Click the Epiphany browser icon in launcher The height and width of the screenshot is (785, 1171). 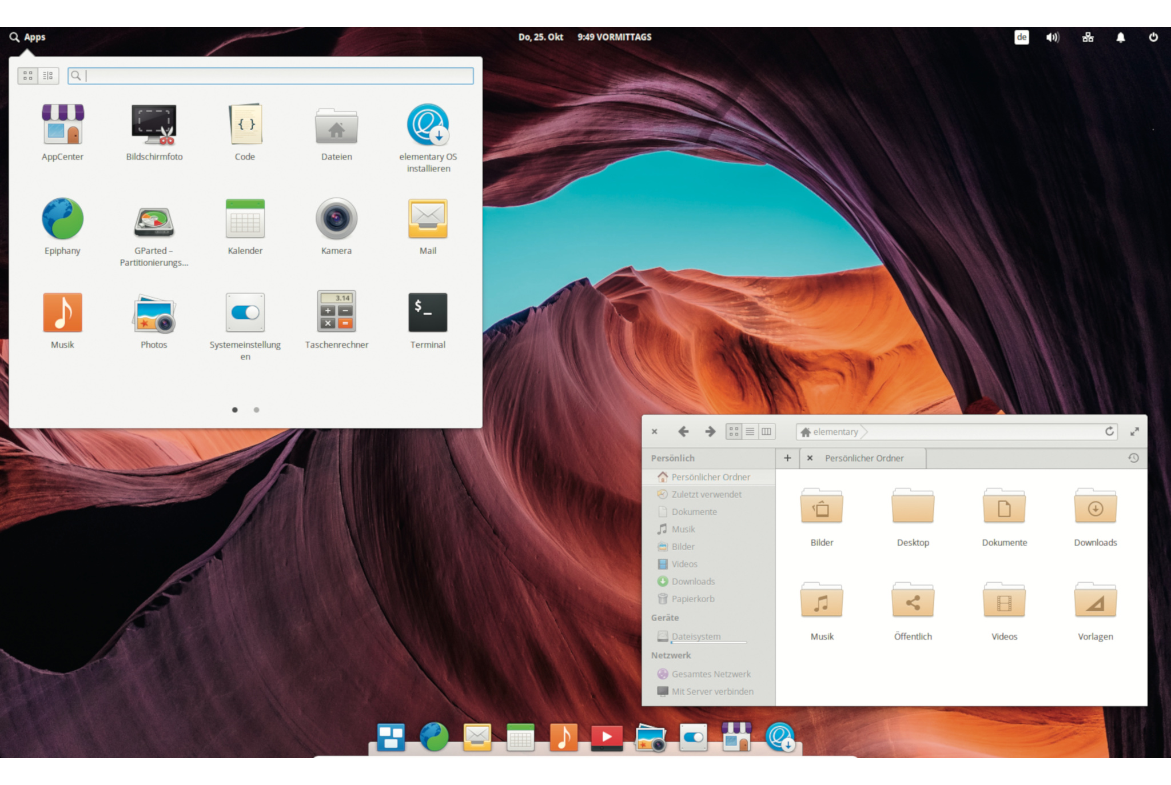pyautogui.click(x=62, y=219)
